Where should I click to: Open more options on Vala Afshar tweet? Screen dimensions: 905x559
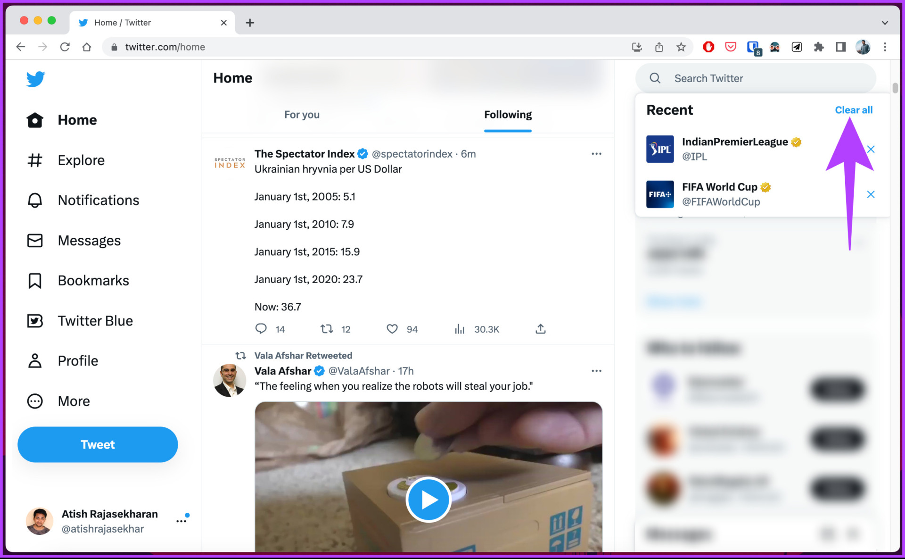coord(596,371)
